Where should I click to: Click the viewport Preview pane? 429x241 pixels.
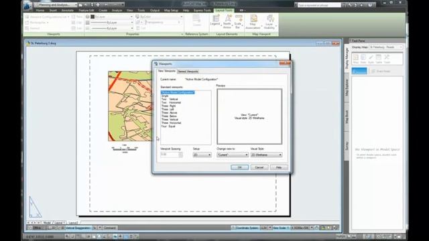(249, 116)
